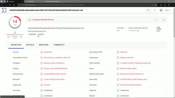Open the COMMUNITY tab

click(59, 45)
